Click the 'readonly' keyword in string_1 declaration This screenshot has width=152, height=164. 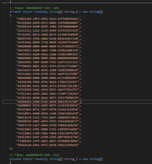[41, 159]
